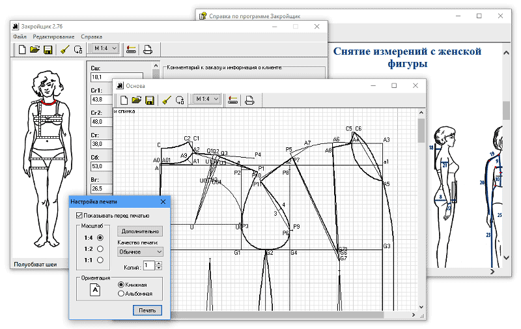Click Open folder icon in Основа toolbar
Viewport: 521px width, 329px height.
click(x=136, y=100)
